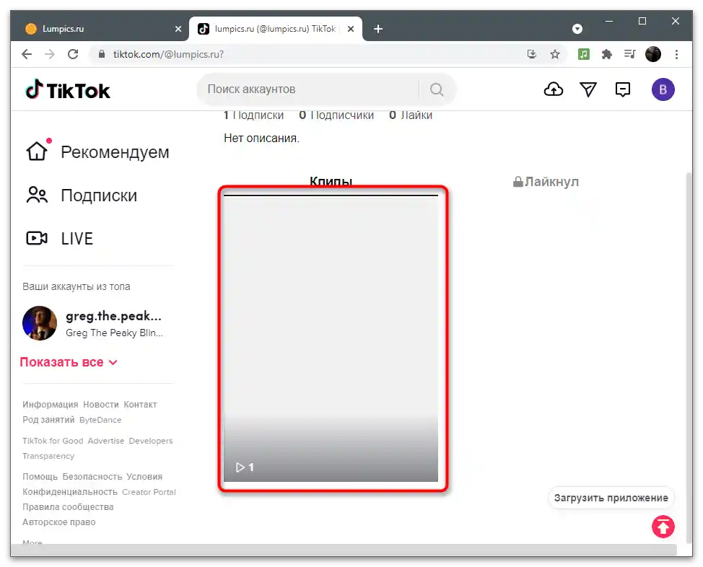Click the 0 Подписчики counter
The image size is (703, 567).
(336, 115)
